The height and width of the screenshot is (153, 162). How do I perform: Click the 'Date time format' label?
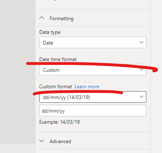coord(58,59)
